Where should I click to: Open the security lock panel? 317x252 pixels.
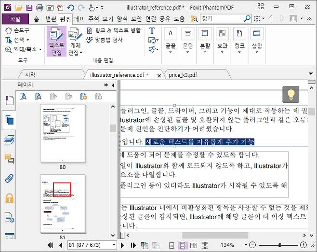tap(9, 198)
